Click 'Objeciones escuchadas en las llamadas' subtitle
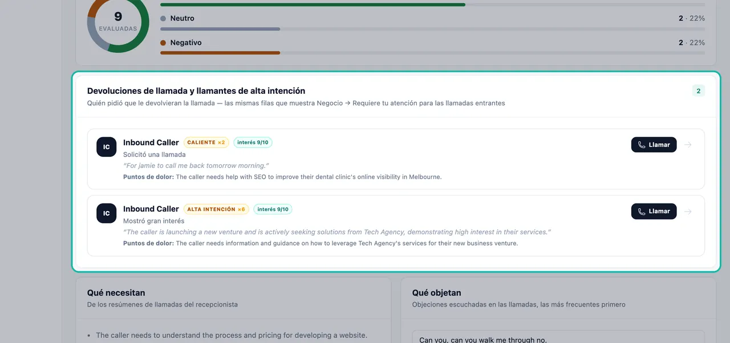This screenshot has width=730, height=343. (x=518, y=304)
